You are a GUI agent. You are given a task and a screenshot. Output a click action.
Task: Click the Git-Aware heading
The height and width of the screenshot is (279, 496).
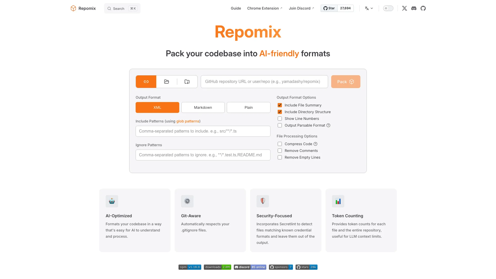click(191, 216)
